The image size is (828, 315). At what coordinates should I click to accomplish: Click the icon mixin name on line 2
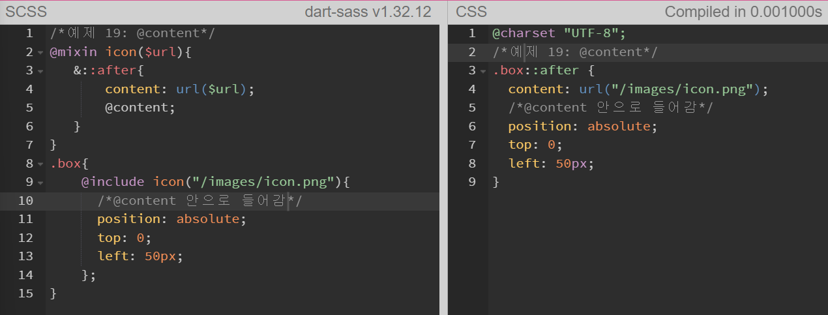pos(121,52)
